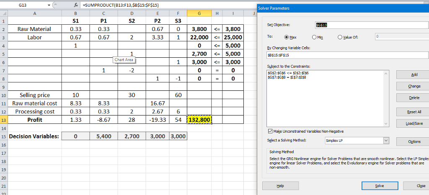This screenshot has height=195, width=429.
Task: Click the Delete constraint button
Action: 414,98
